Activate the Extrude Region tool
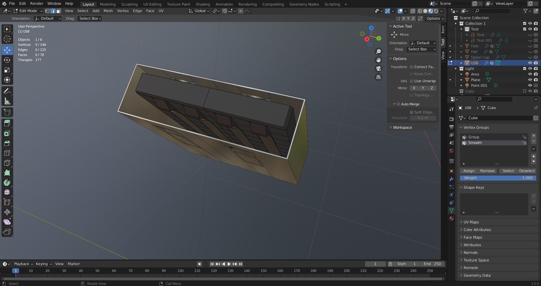Image resolution: width=541 pixels, height=286 pixels. point(7,123)
